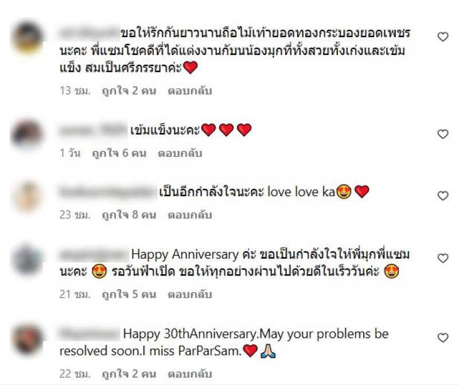Open avatar of 'love love ka' commenter
Viewport: 459px width, 385px height.
tap(27, 196)
